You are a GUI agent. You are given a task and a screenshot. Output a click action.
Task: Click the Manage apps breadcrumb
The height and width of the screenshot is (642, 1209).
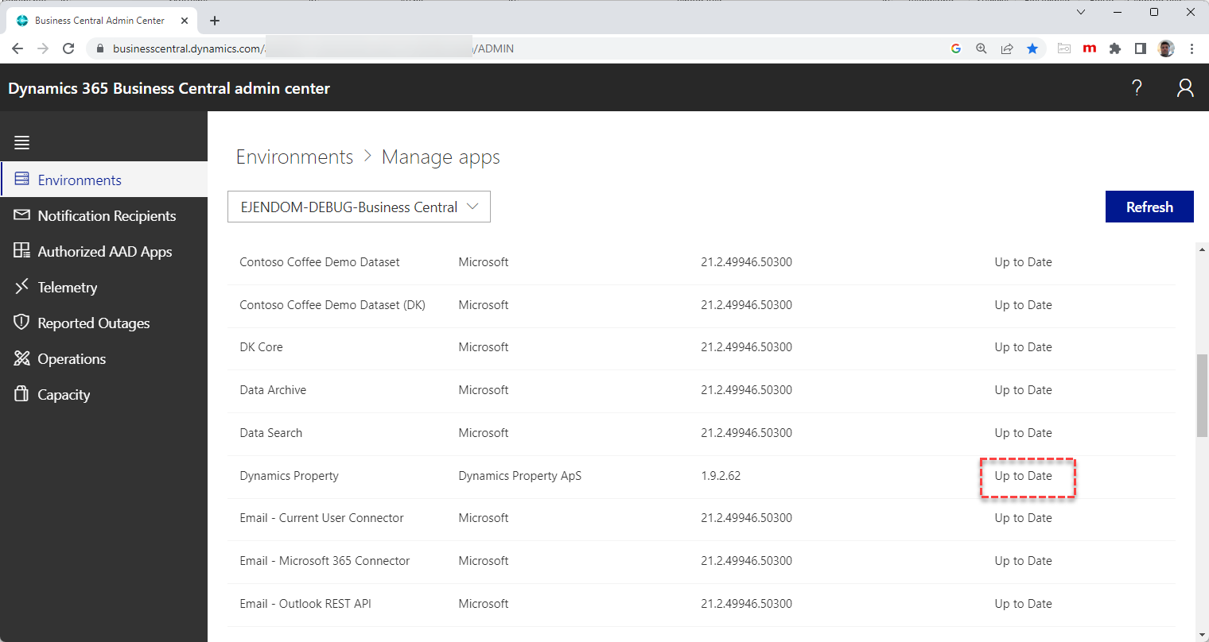pyautogui.click(x=441, y=157)
